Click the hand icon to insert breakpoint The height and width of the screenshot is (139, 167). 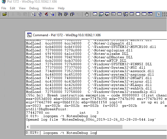click(87, 14)
